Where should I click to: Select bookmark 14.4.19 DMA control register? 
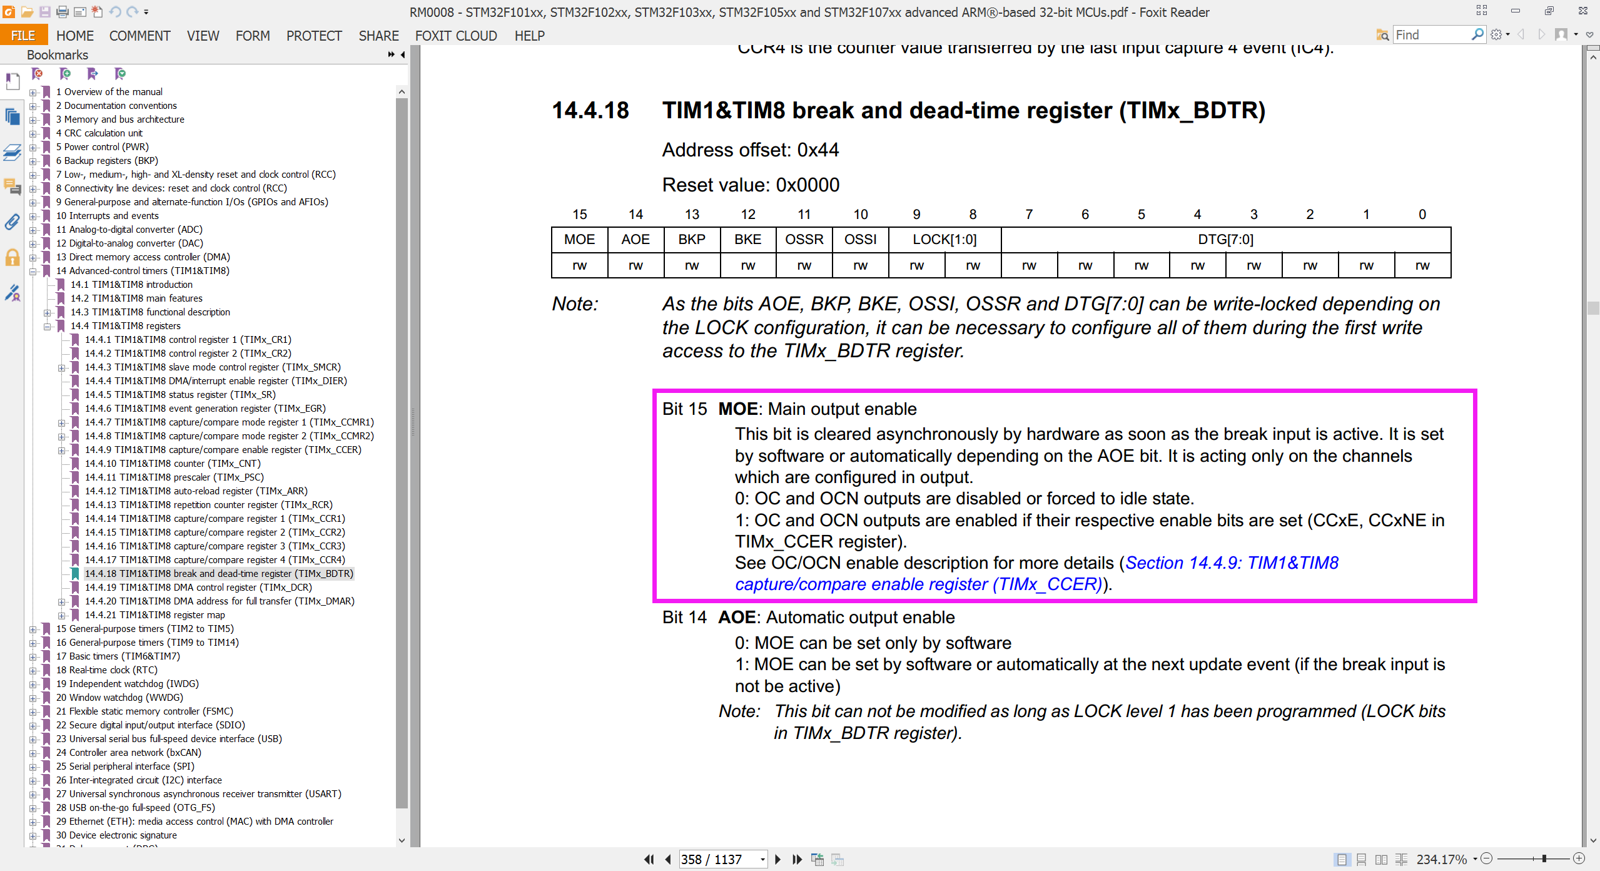[x=198, y=588]
